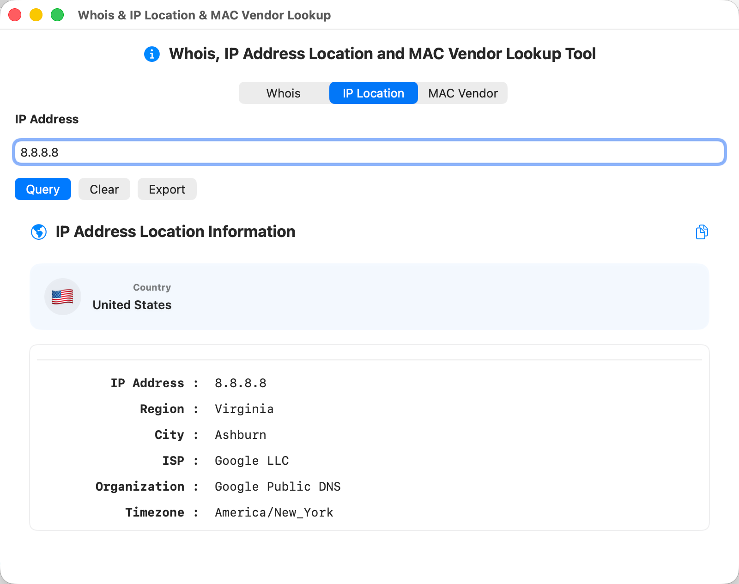Switch to the Whois tab
Viewport: 739px width, 584px height.
283,93
